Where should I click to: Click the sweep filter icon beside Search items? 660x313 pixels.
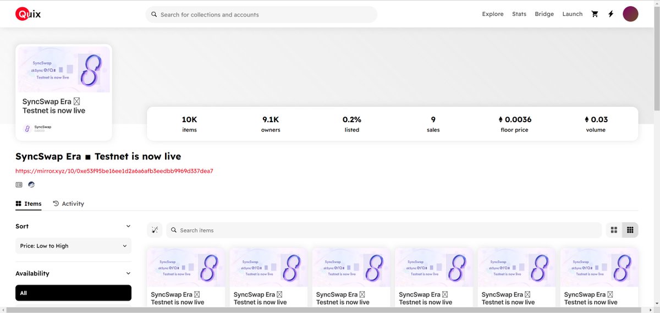click(x=155, y=230)
